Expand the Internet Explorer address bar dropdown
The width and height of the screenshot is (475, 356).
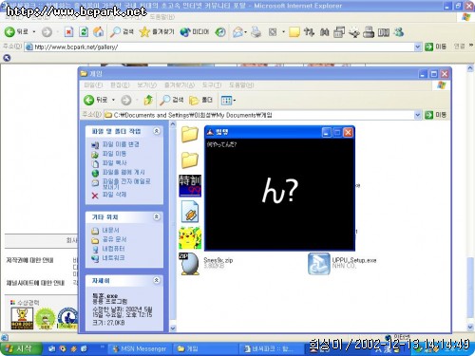(418, 47)
